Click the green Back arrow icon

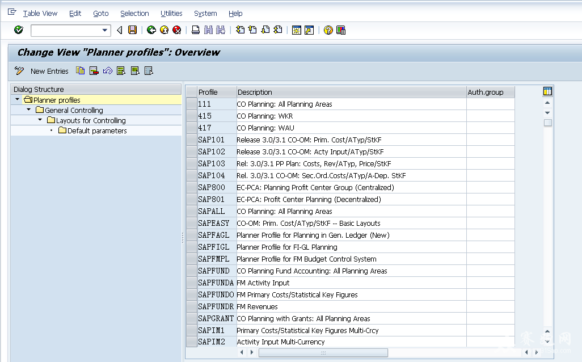151,30
